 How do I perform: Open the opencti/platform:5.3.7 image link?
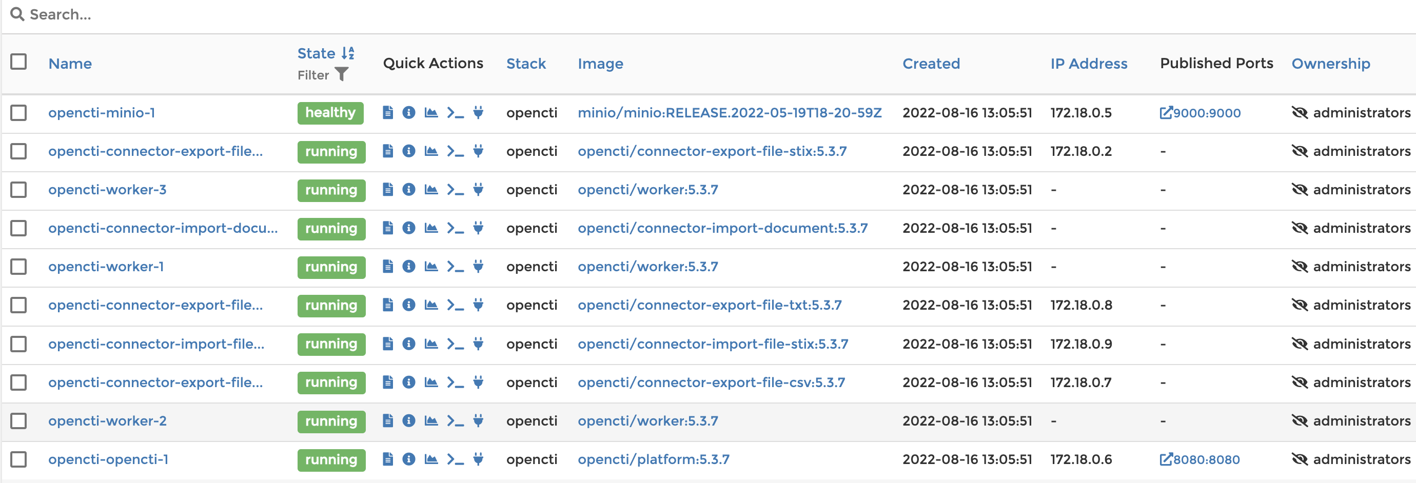654,459
